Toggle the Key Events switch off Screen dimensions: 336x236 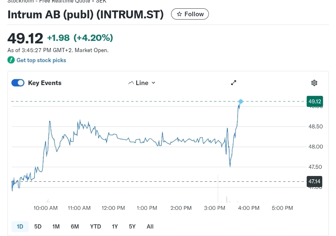click(18, 83)
